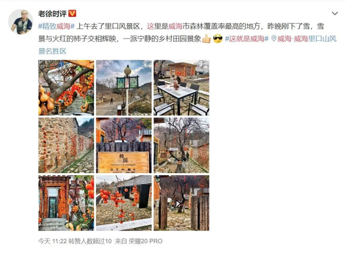View the 柿园 wooden sign photo
Screen dimensions: 346x255
(124, 145)
